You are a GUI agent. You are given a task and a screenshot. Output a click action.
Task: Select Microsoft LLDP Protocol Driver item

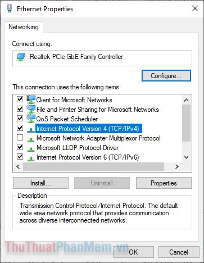pos(78,148)
